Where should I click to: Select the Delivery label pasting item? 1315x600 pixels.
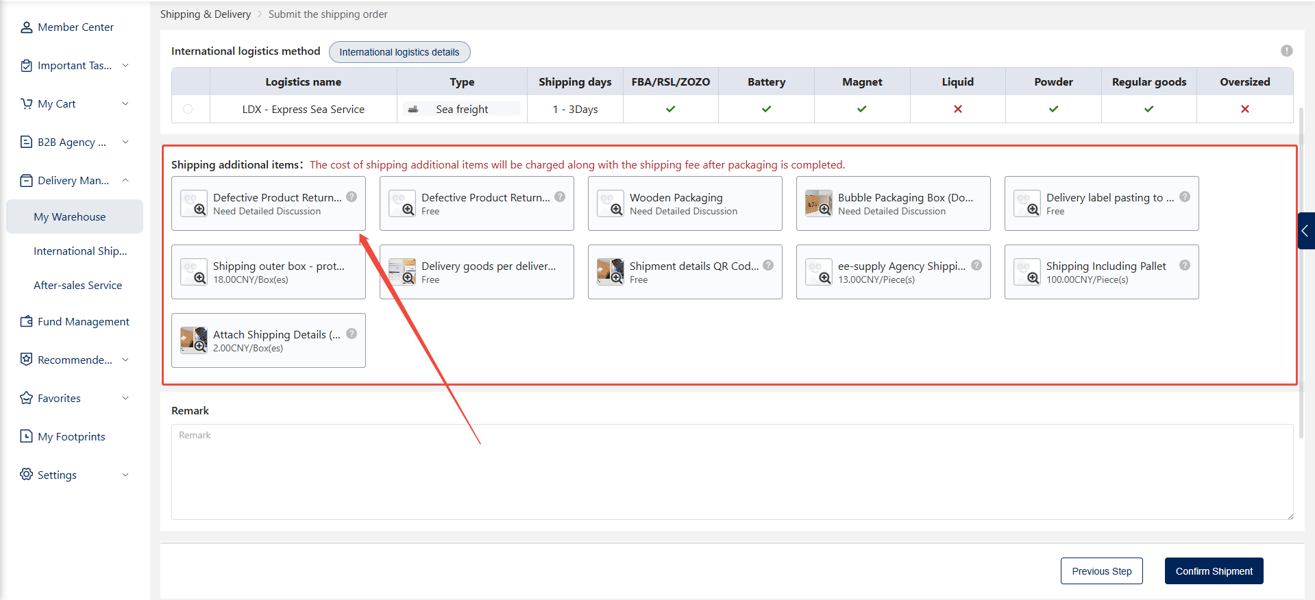(1101, 203)
